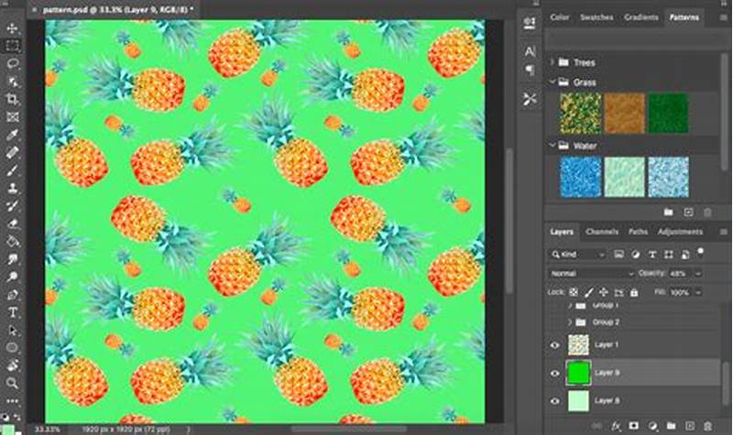Viewport: 733px width, 435px height.
Task: Switch to the Channels tab
Action: 602,232
